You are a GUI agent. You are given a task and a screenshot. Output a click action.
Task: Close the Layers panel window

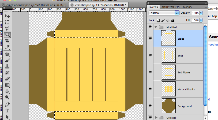(x=148, y=3)
